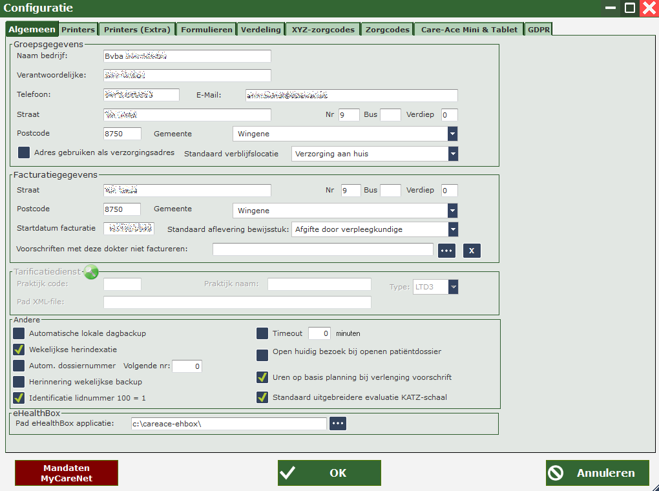
Task: Open Standaard verblijfslocatie dropdown
Action: pyautogui.click(x=452, y=154)
